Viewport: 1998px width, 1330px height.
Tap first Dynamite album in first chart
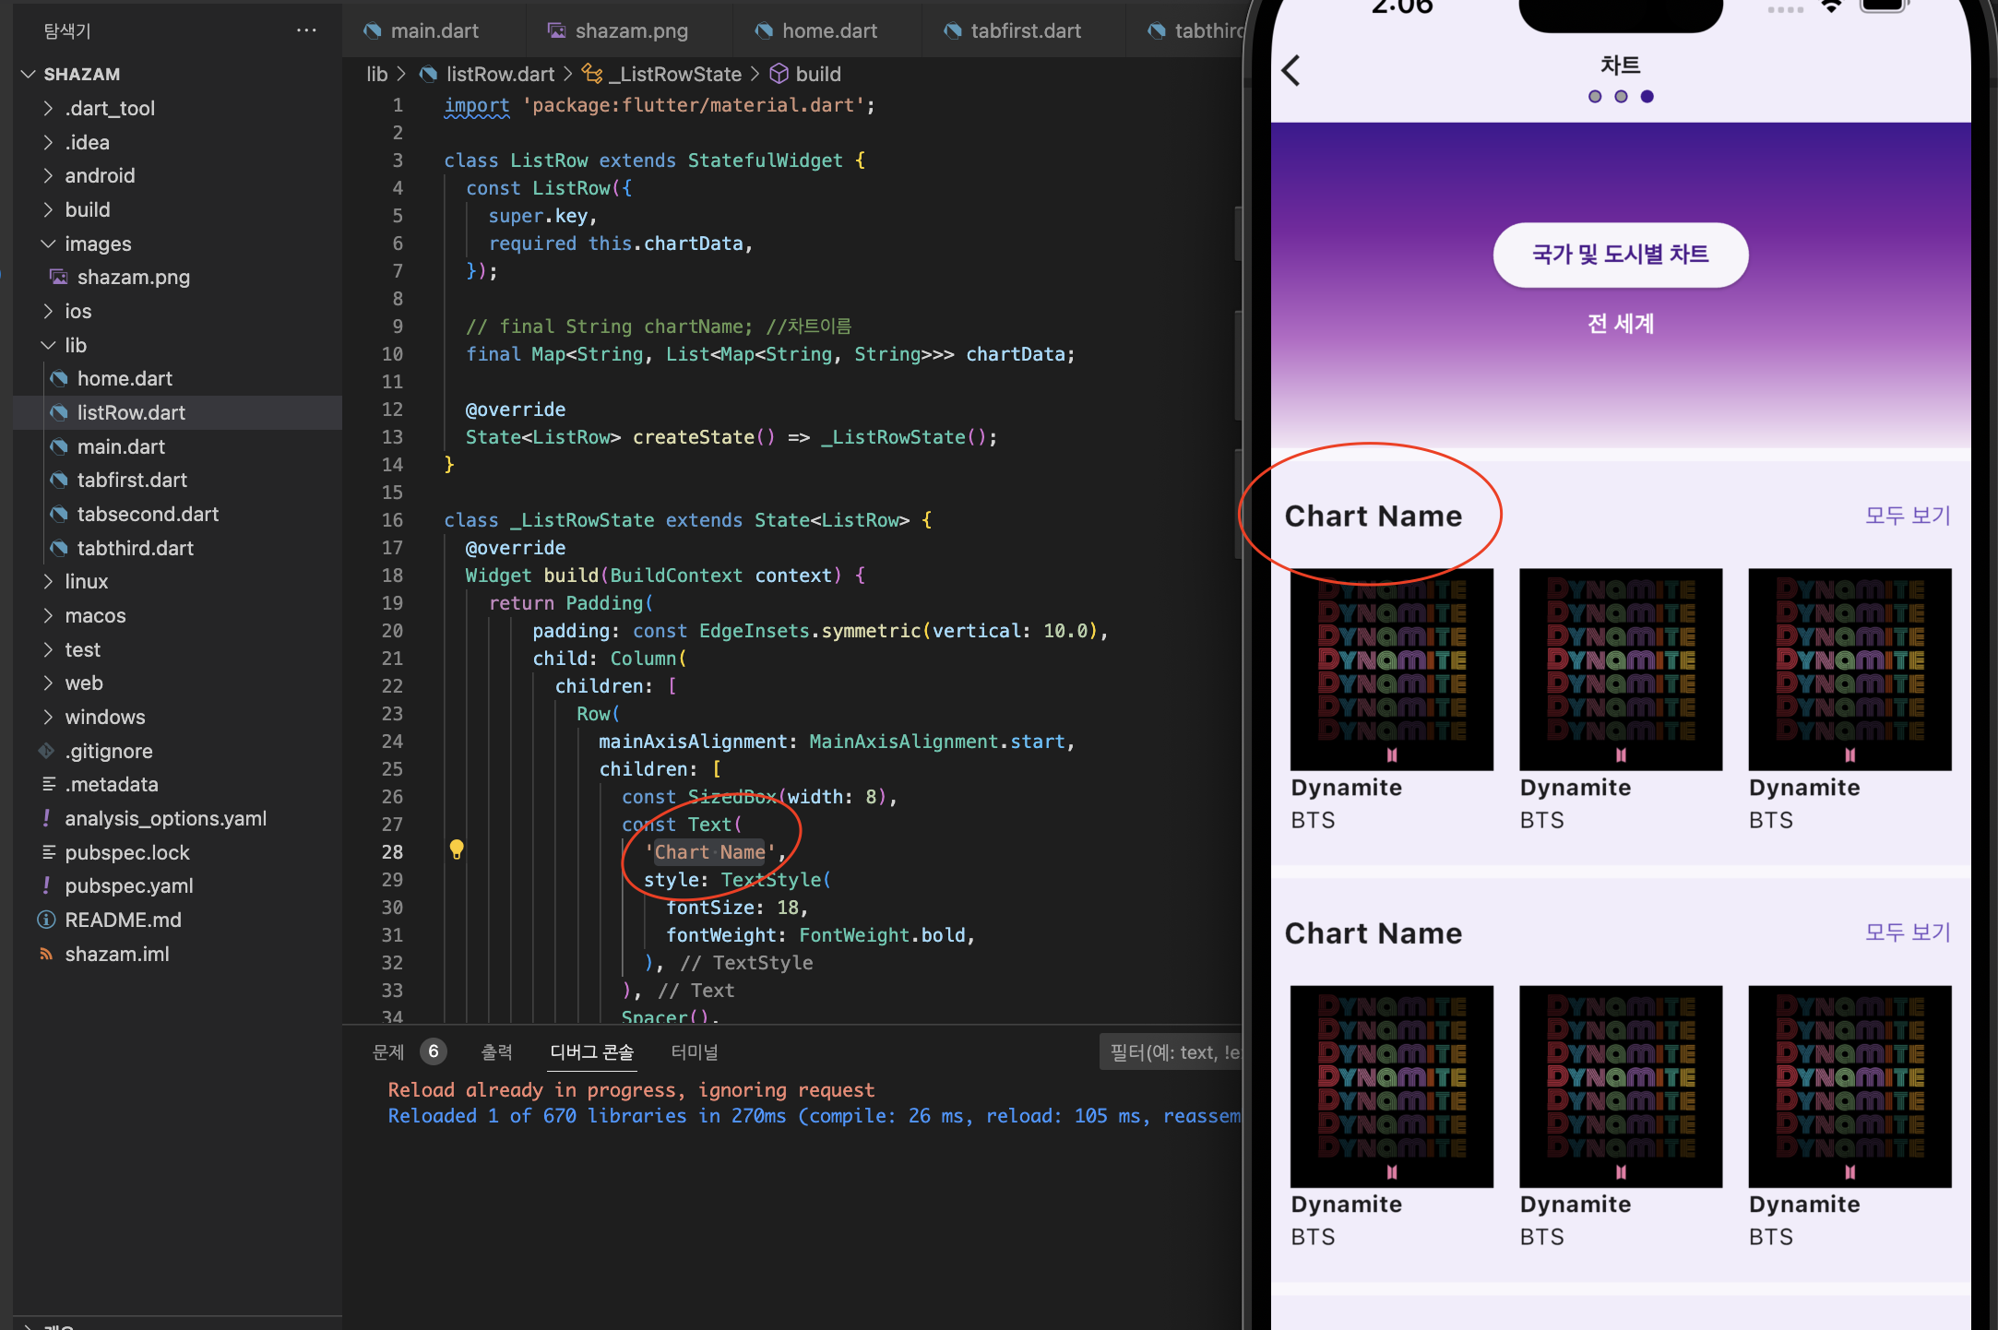click(x=1391, y=669)
